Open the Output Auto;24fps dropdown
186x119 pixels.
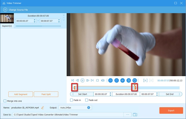pyautogui.click(x=75, y=108)
